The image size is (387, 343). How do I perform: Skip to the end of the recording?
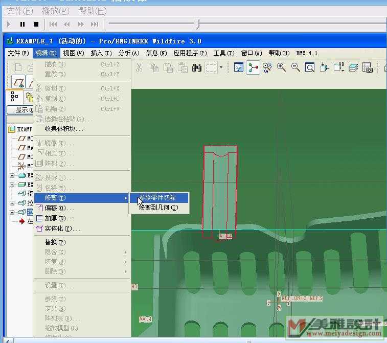pos(95,24)
